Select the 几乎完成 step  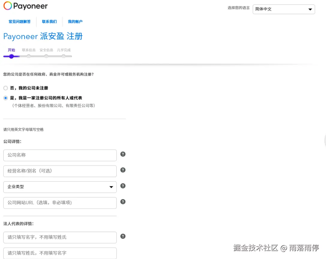64,50
